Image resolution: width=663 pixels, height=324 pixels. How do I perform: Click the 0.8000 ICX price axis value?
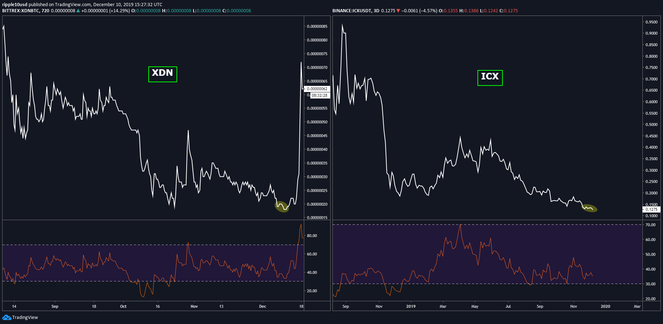652,56
